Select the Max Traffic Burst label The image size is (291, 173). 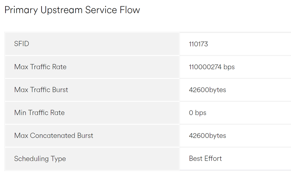41,90
